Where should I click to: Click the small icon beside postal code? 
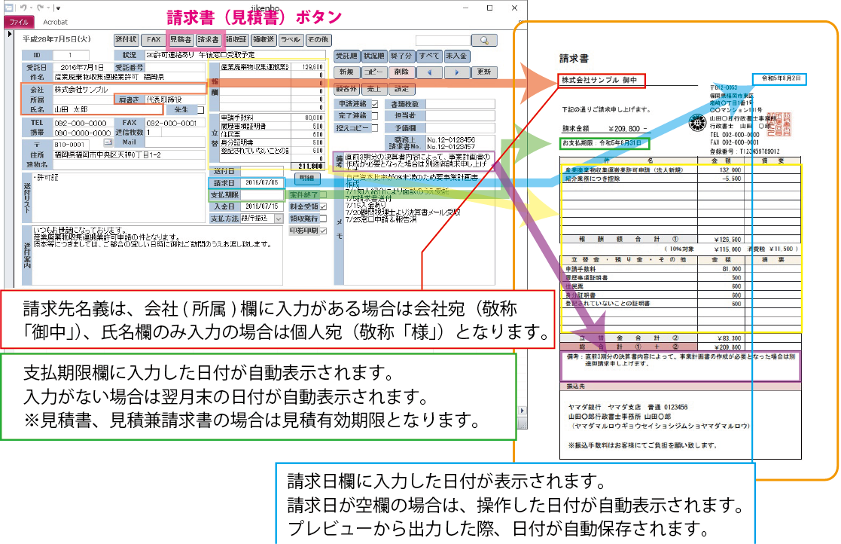click(x=107, y=142)
